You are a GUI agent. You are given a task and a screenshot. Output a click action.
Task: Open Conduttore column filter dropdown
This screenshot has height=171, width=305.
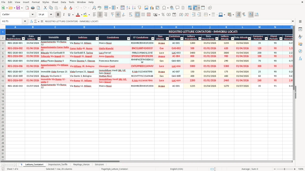pos(128,39)
